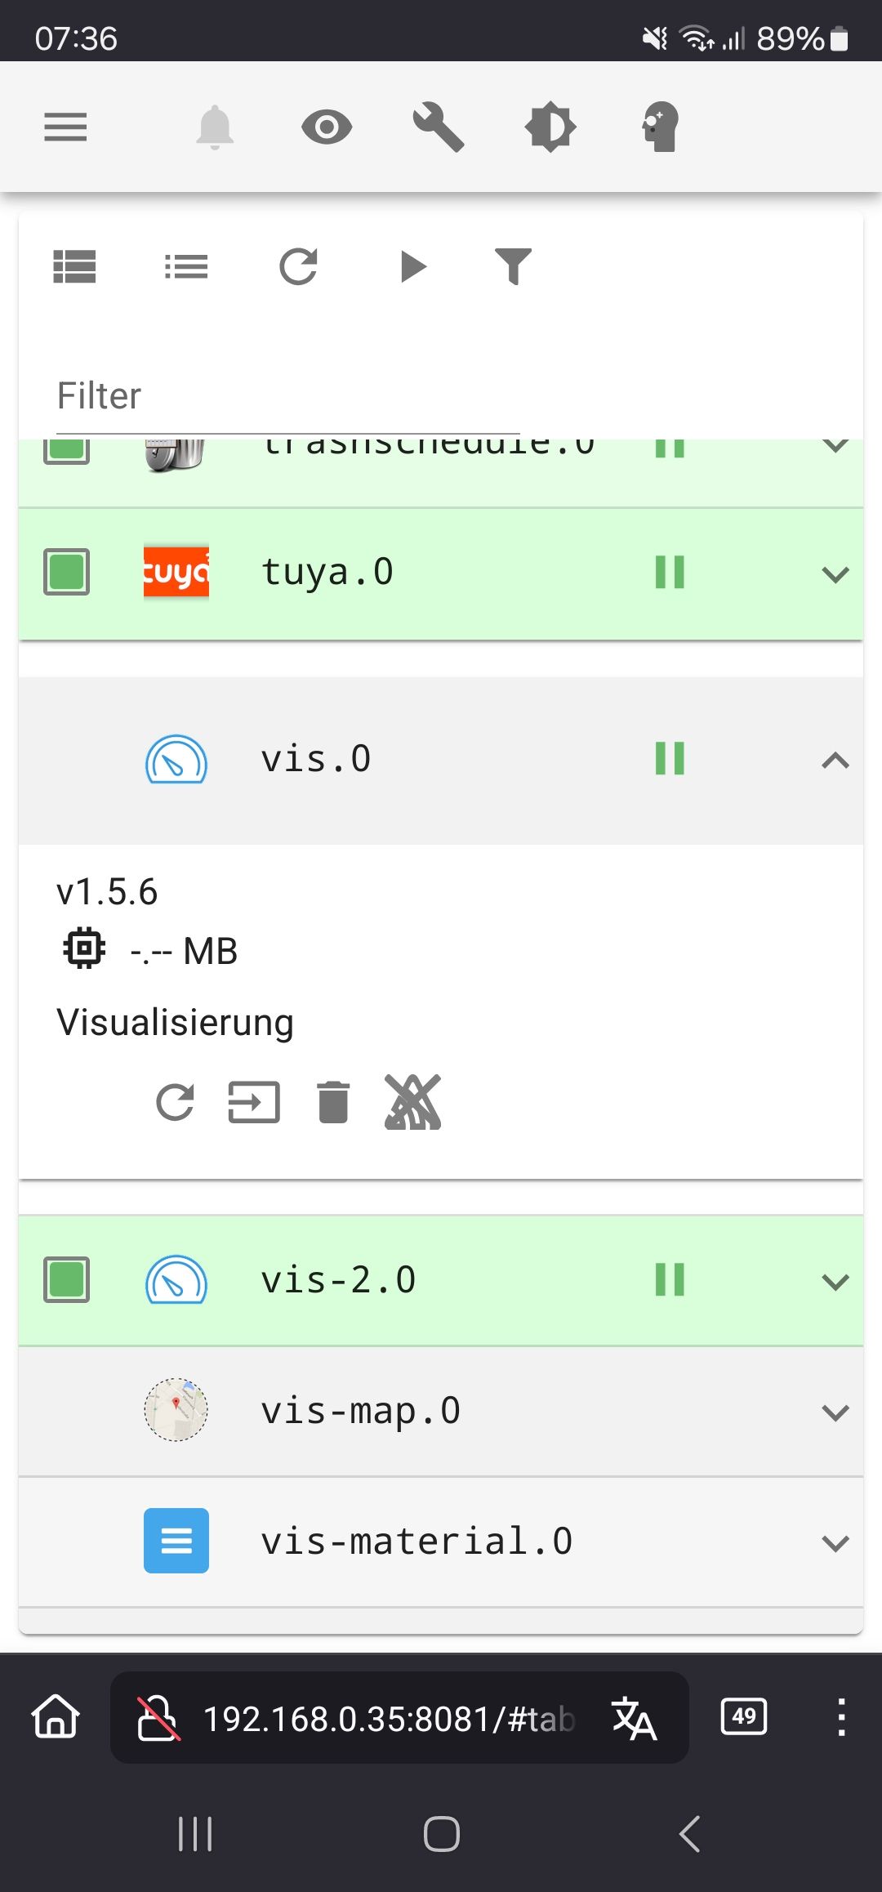This screenshot has width=882, height=1892.
Task: Toggle the vis-2.0 green checkbox
Action: [x=66, y=1279]
